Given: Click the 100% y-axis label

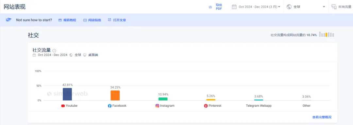Looking at the screenshot, I should point(38,71).
